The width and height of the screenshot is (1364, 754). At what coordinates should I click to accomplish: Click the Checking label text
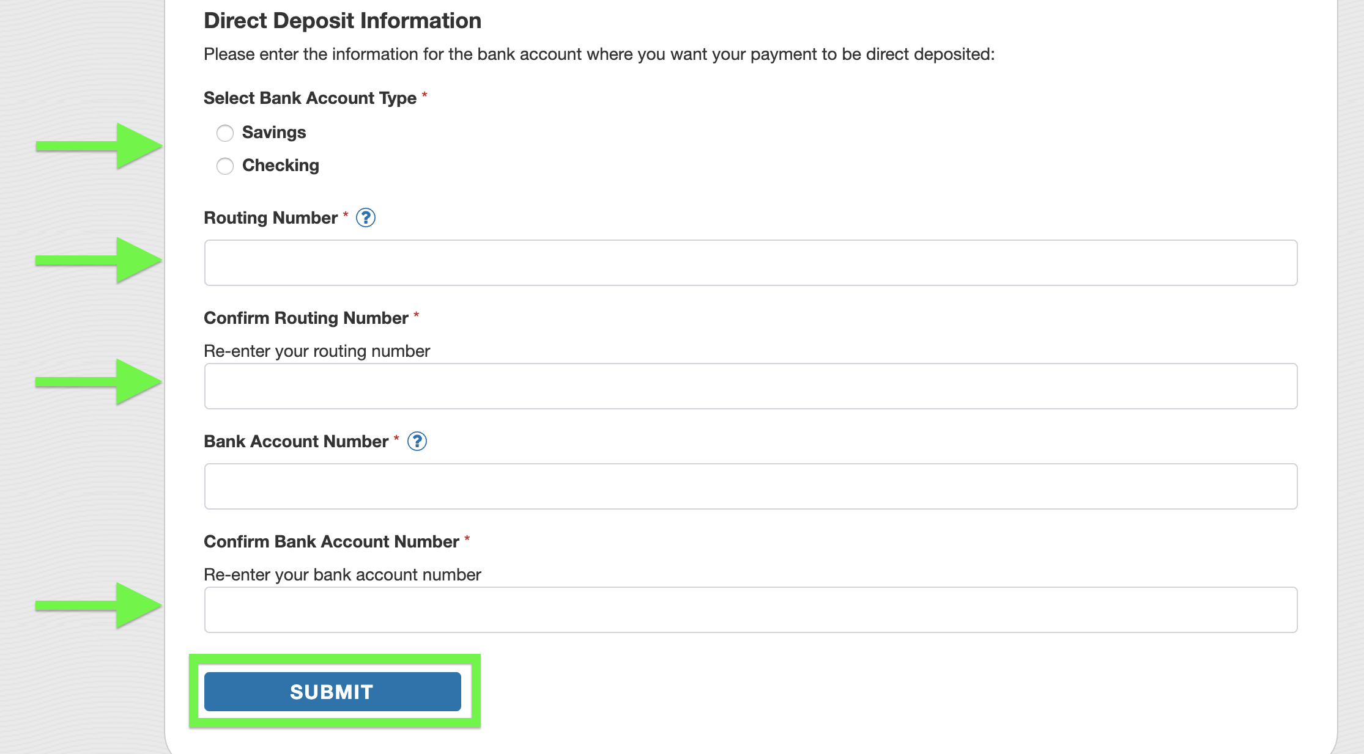coord(281,166)
